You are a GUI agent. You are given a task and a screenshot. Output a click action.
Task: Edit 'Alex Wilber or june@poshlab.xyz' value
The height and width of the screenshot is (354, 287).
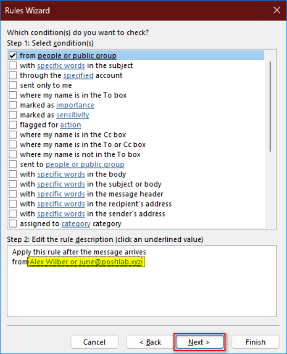pos(86,262)
